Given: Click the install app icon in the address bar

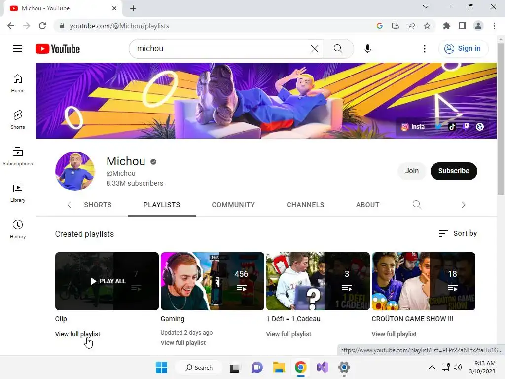Looking at the screenshot, I should (x=395, y=26).
